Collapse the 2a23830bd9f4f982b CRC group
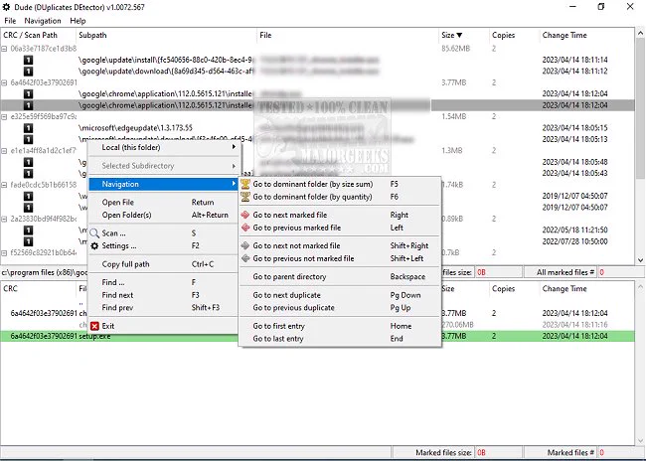Screen dimensions: 646x461 (x=4, y=219)
